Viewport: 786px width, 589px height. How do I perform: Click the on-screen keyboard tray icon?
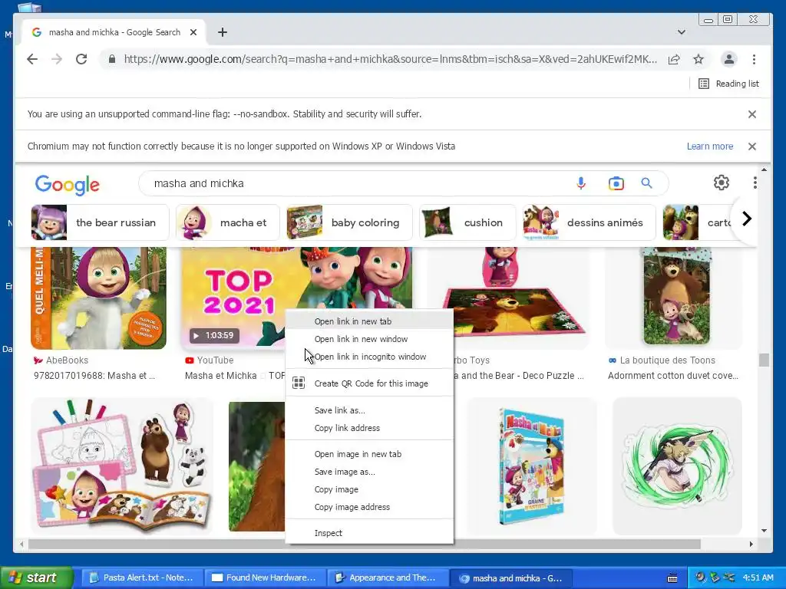[x=672, y=578]
